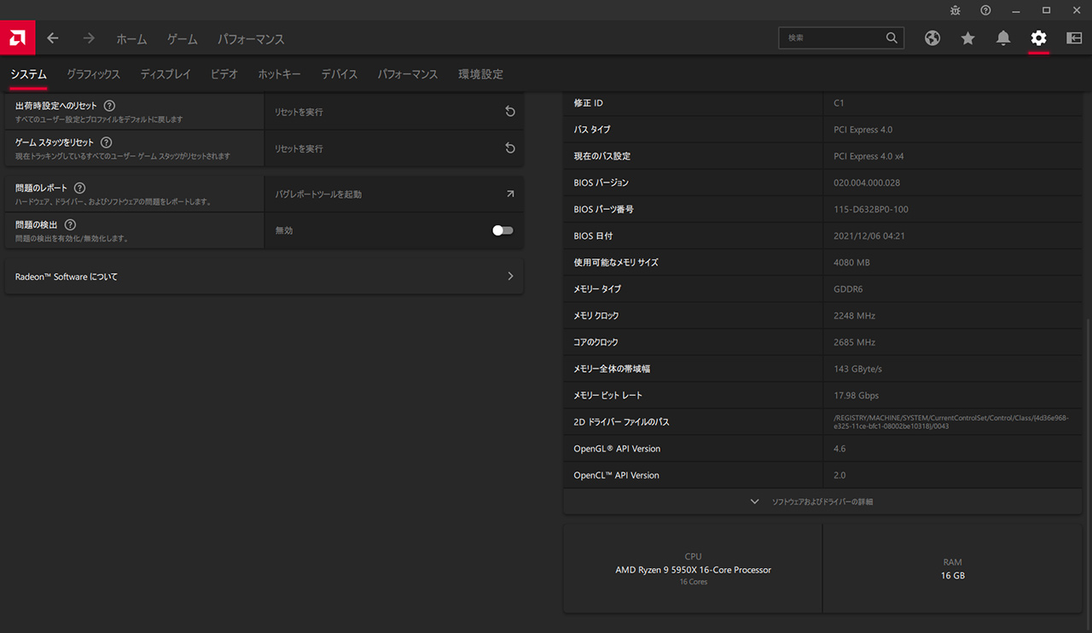Open settings gear icon
1092x633 pixels.
tap(1038, 38)
